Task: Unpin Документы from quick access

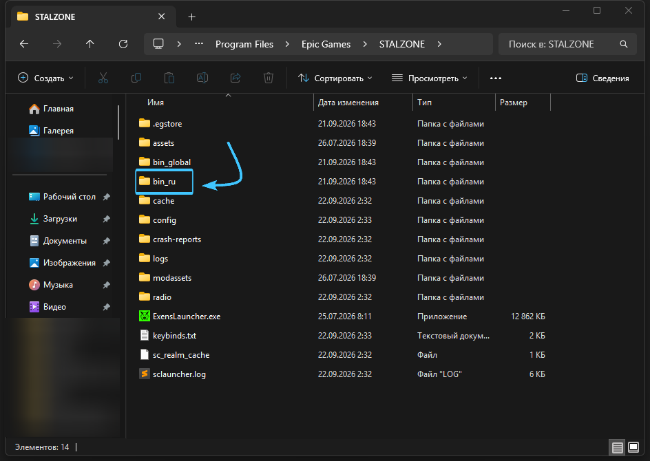Action: [107, 241]
